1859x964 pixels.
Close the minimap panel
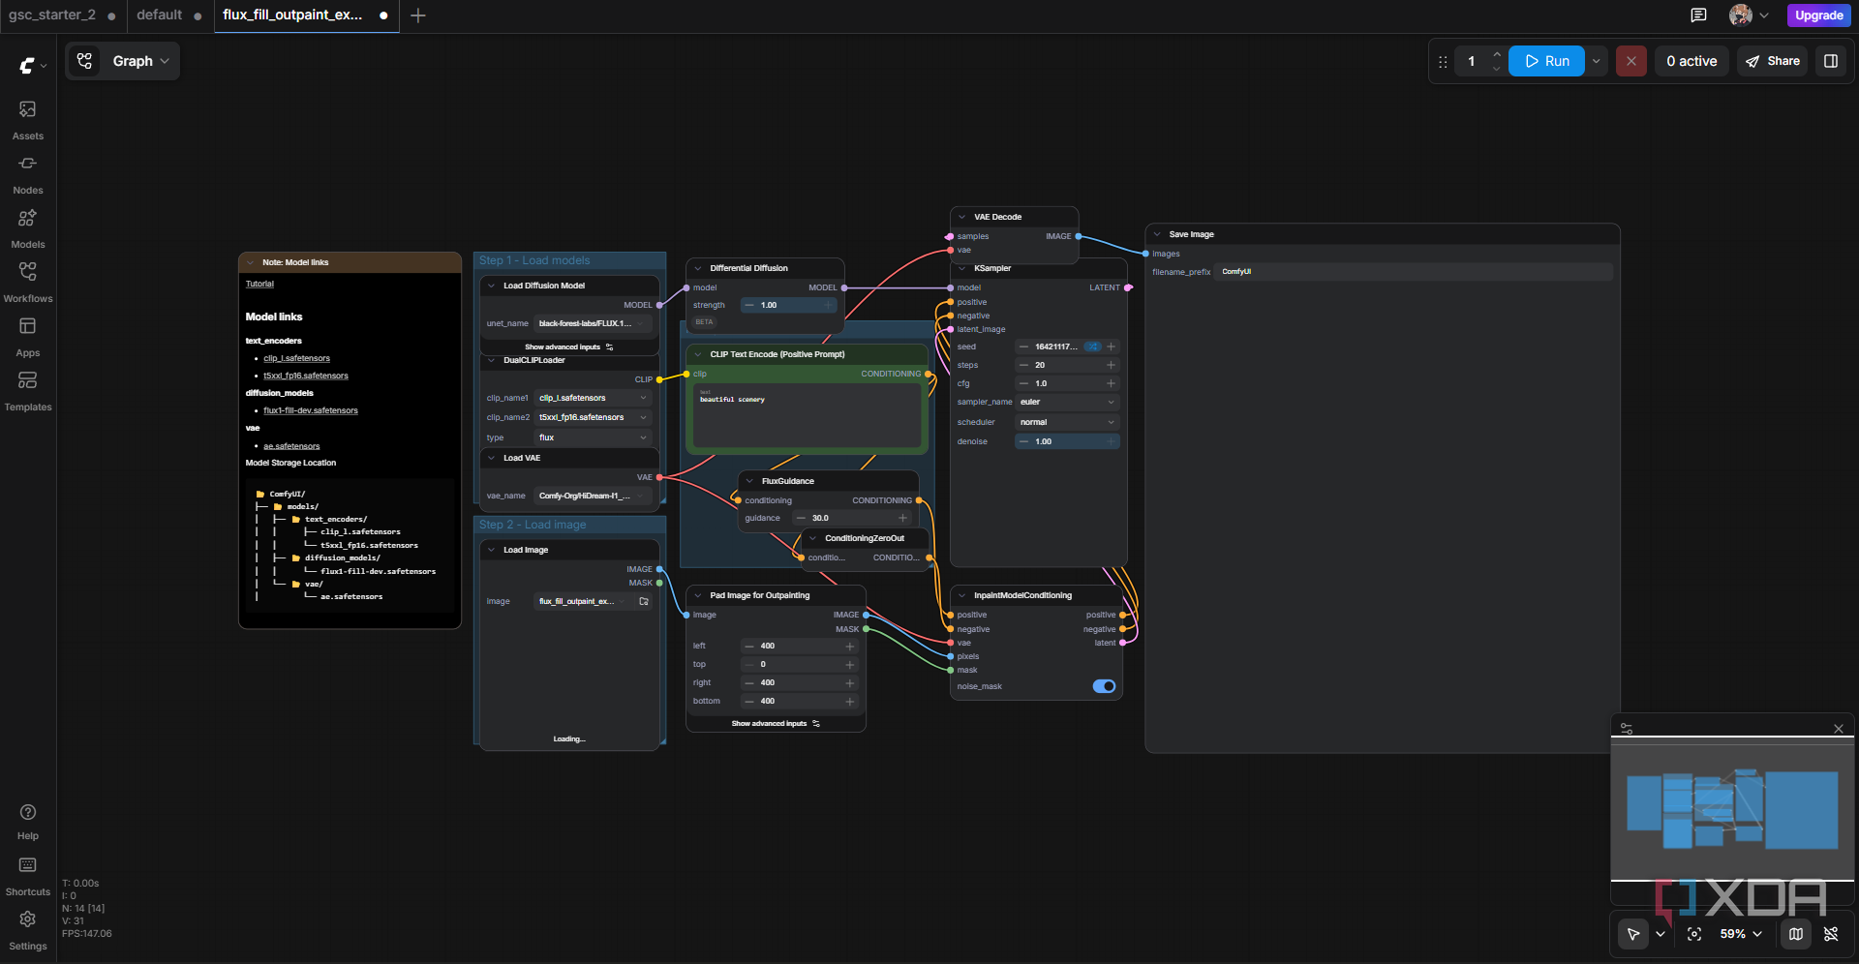tap(1839, 729)
